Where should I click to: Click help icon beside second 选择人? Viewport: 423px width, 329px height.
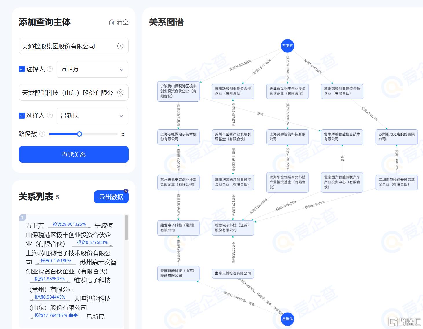click(50, 115)
